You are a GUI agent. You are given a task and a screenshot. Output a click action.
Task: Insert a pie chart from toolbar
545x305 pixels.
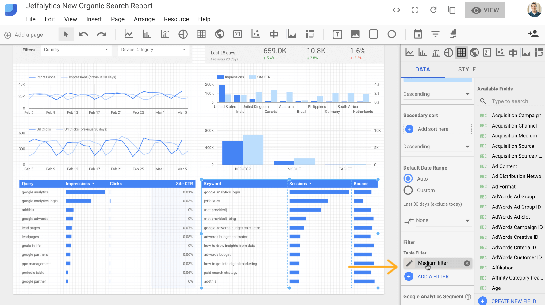coord(183,34)
